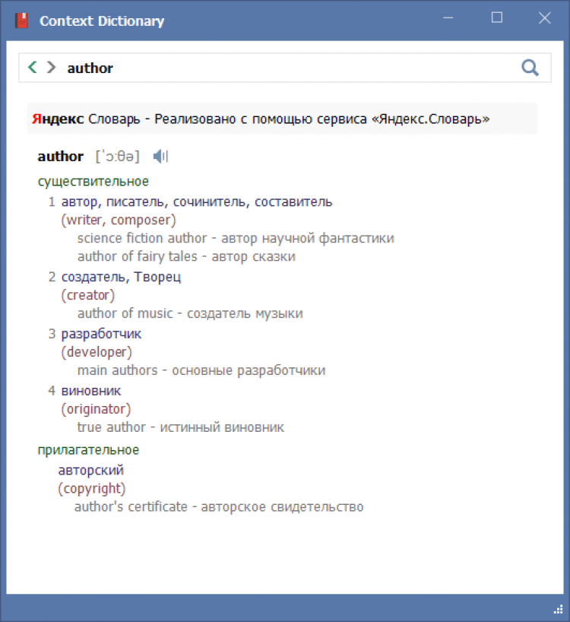Select translation 'создатель, Творец'
This screenshot has width=570, height=622.
coord(121,277)
